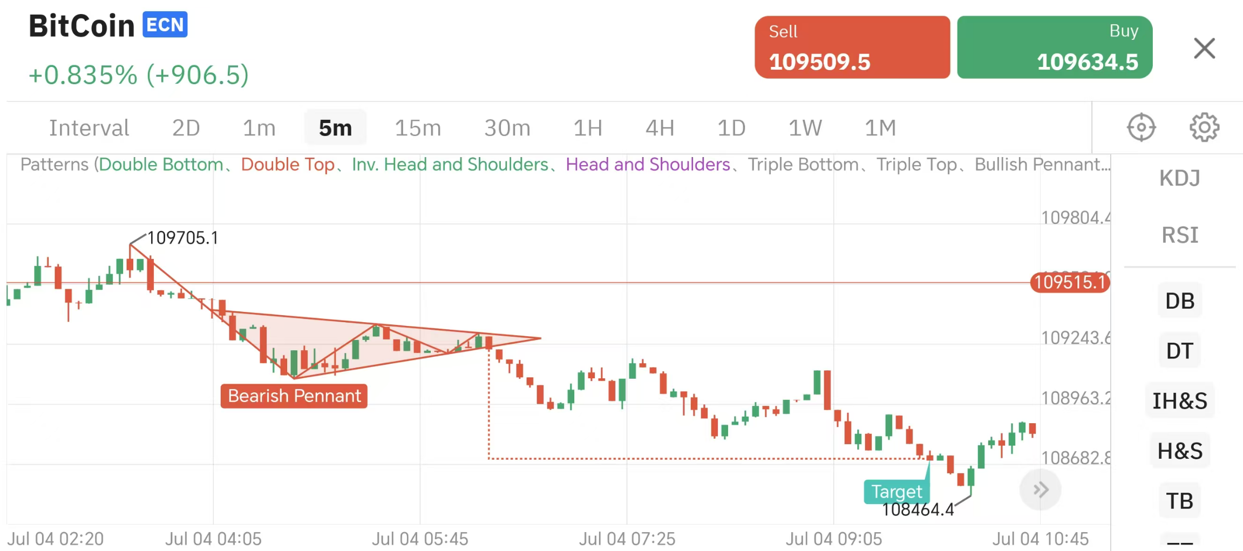The image size is (1243, 551).
Task: Toggle the KDJ indicator
Action: point(1179,178)
